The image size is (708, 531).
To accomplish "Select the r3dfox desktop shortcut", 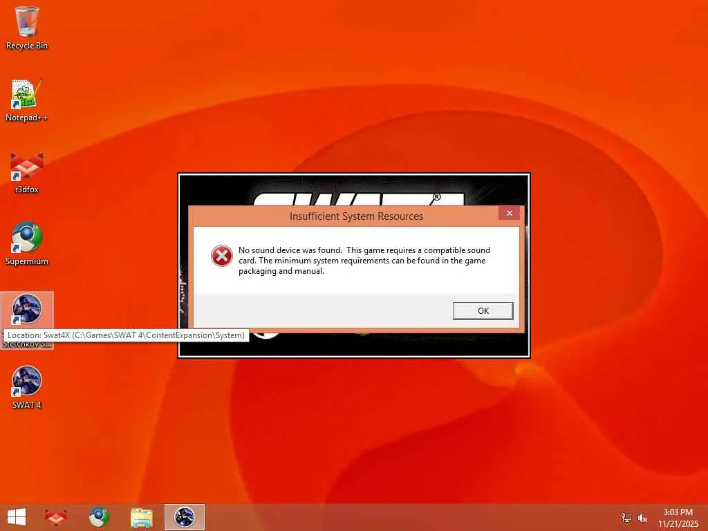I will pos(27,172).
